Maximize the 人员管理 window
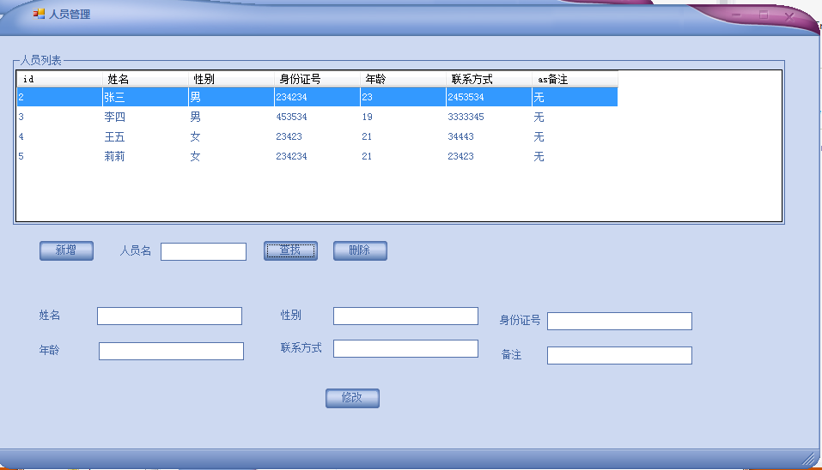The width and height of the screenshot is (822, 470). (x=764, y=15)
